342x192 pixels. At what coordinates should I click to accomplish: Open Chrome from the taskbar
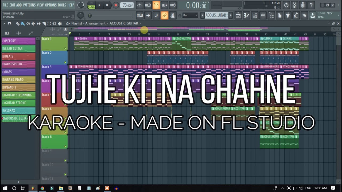point(42,188)
